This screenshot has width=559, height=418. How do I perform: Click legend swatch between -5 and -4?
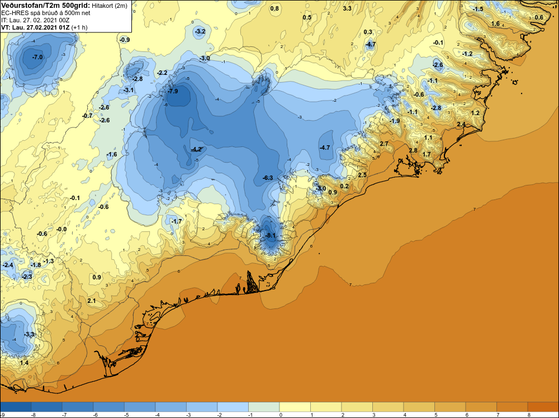(140, 407)
